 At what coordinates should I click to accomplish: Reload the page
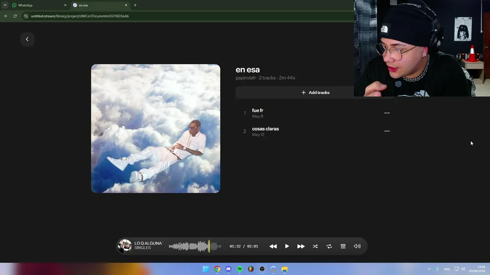point(15,16)
